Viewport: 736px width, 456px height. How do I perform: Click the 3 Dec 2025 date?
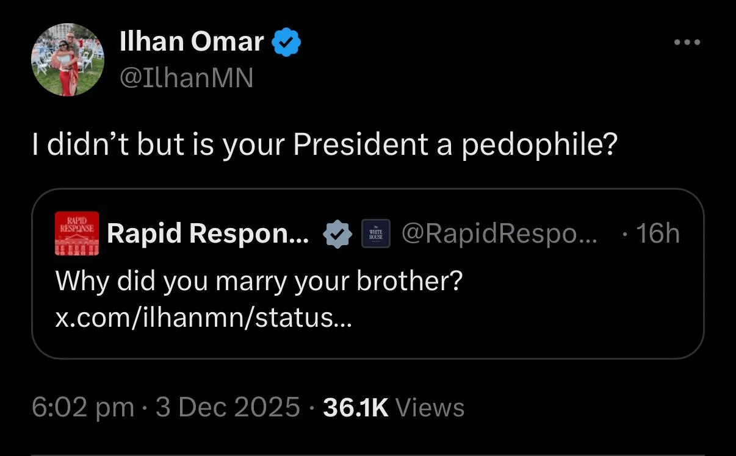coord(228,407)
